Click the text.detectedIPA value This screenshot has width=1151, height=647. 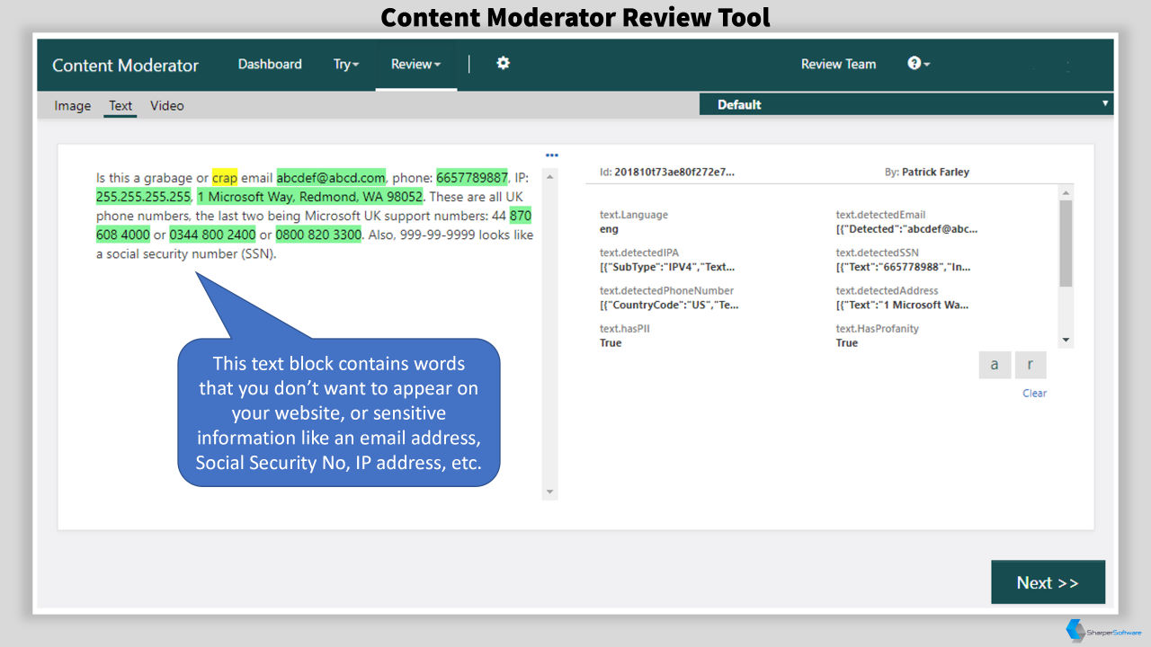click(x=668, y=267)
